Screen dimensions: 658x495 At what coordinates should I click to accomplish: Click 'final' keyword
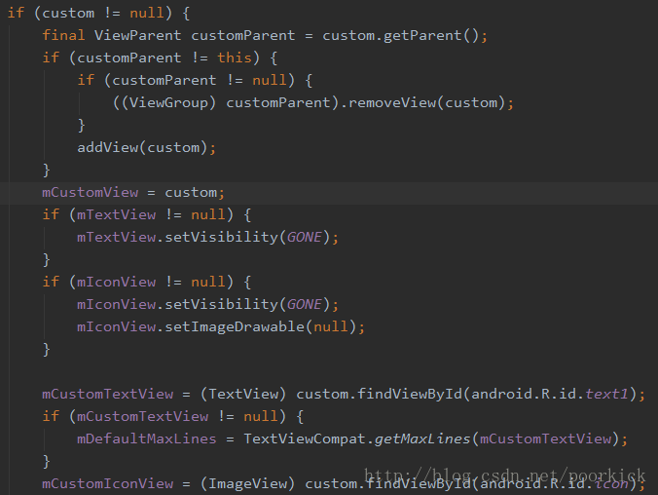pyautogui.click(x=63, y=35)
